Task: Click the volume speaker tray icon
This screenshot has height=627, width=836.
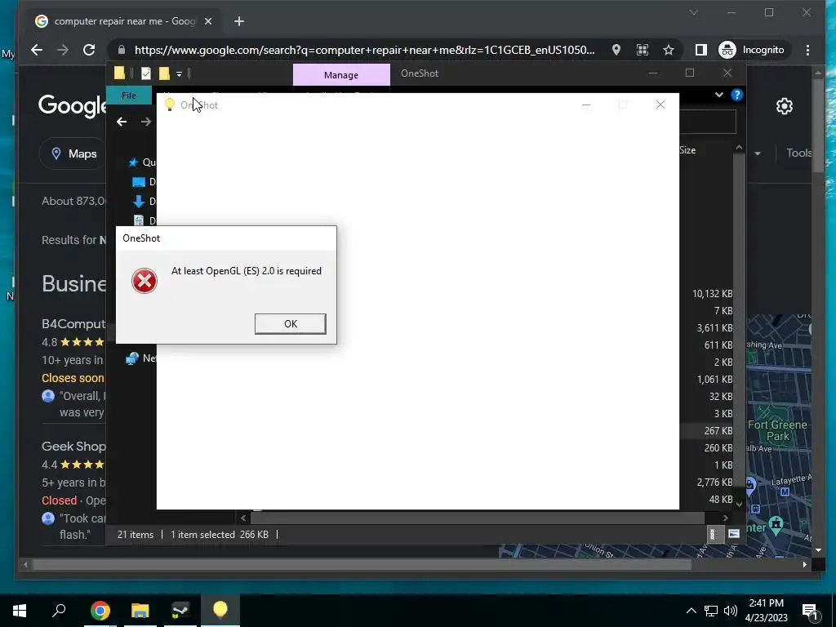Action: (x=731, y=611)
